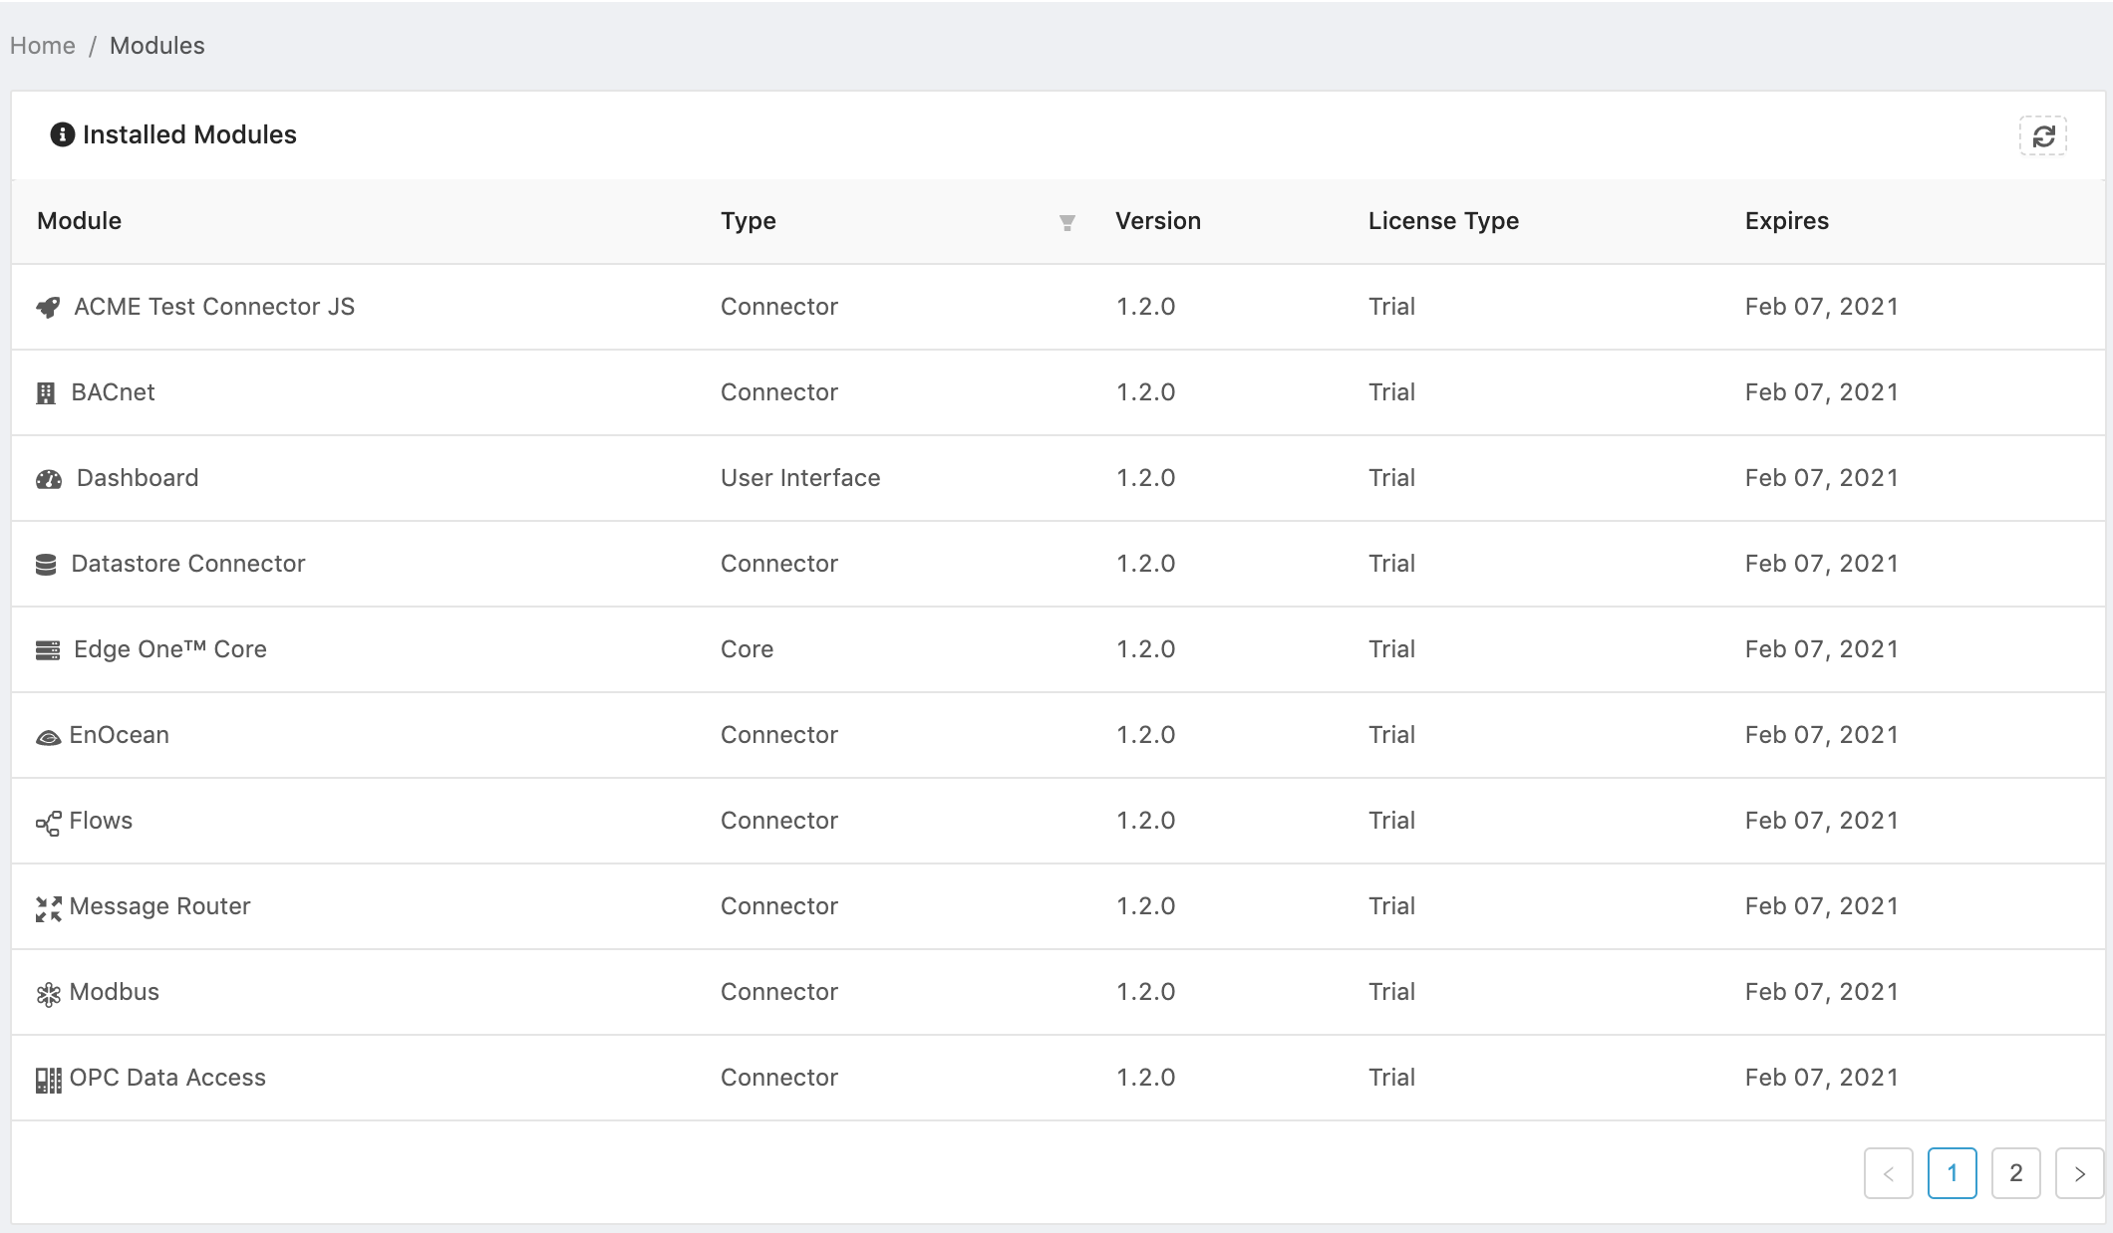Click the expiry date in ACME Test Connector row

[1822, 307]
